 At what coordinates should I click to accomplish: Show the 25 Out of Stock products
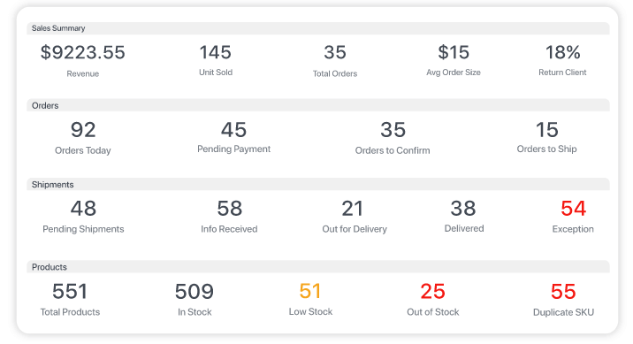point(433,300)
